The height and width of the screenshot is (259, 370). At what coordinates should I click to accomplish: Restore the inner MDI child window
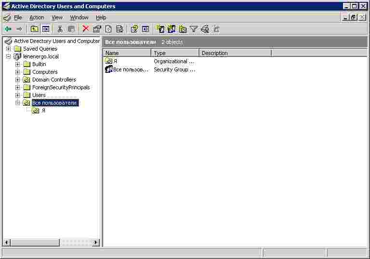[353, 17]
